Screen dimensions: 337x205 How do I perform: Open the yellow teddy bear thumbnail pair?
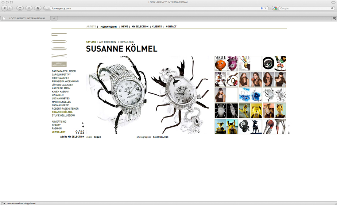coord(250,111)
